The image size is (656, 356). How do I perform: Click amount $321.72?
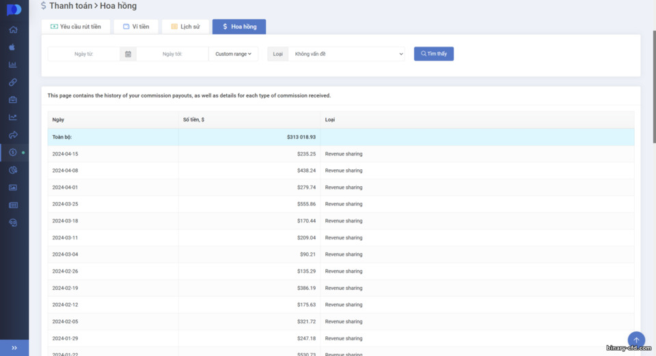[306, 322]
